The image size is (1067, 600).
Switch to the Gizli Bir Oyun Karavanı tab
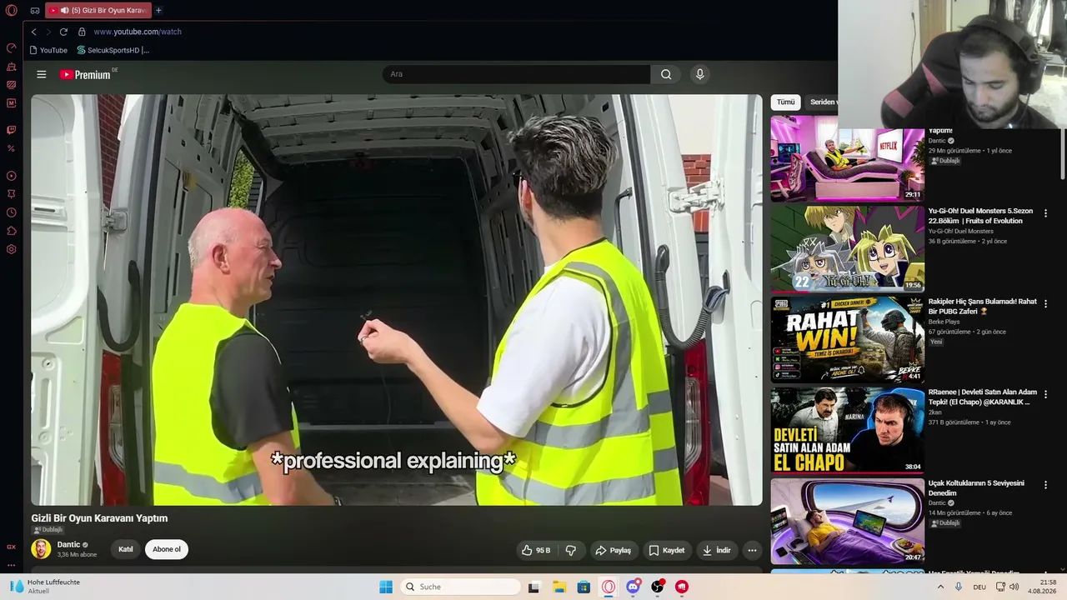point(98,11)
